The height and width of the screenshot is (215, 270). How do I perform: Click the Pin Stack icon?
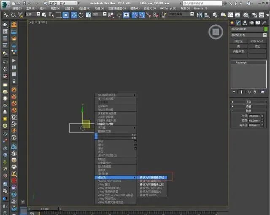click(x=234, y=92)
